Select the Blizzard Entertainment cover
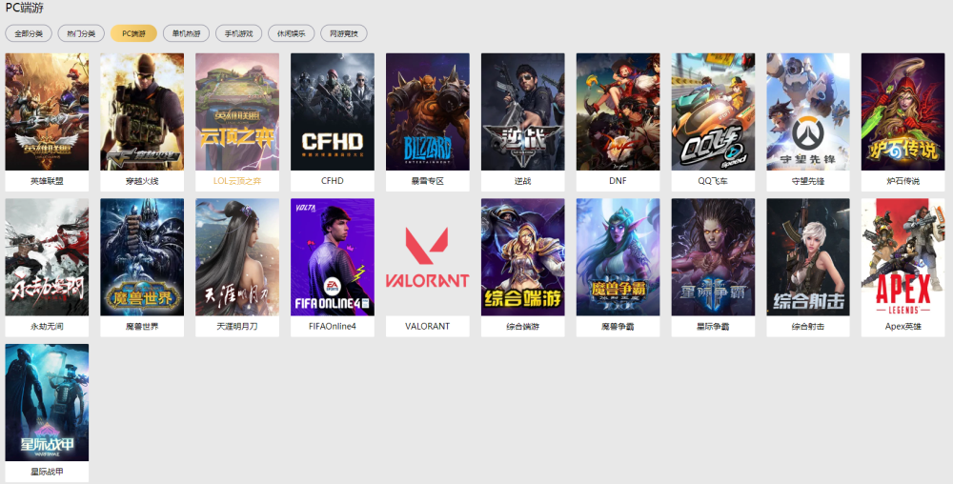The width and height of the screenshot is (953, 484). pyautogui.click(x=427, y=111)
